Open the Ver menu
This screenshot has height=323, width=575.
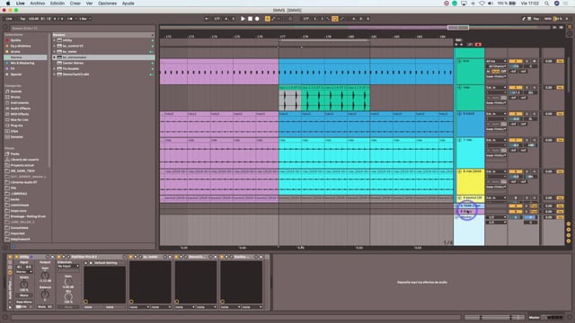89,4
